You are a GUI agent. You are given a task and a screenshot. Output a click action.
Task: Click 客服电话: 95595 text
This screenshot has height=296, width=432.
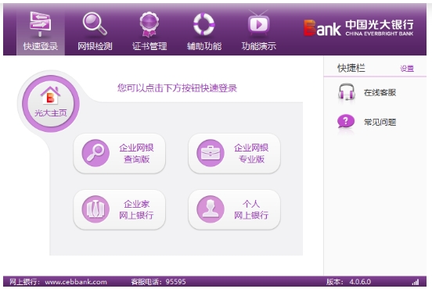pyautogui.click(x=158, y=282)
